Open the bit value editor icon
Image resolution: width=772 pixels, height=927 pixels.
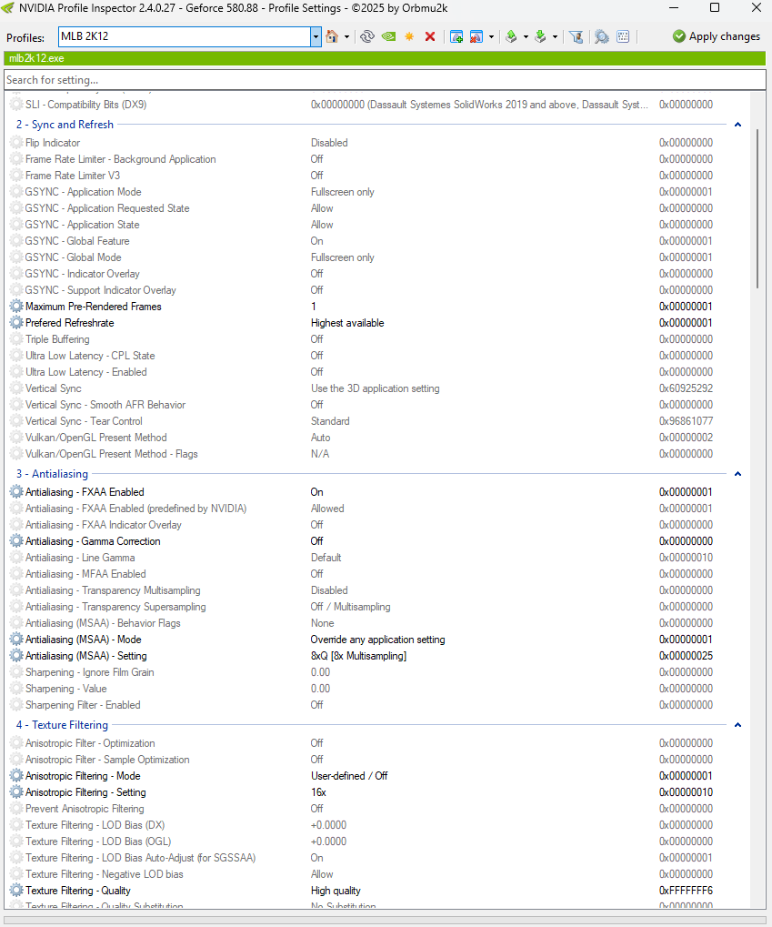623,36
